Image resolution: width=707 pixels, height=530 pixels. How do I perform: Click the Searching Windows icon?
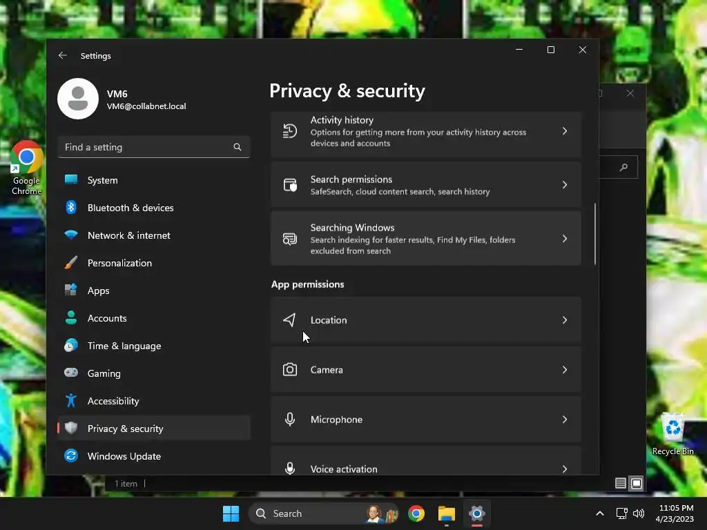point(289,239)
